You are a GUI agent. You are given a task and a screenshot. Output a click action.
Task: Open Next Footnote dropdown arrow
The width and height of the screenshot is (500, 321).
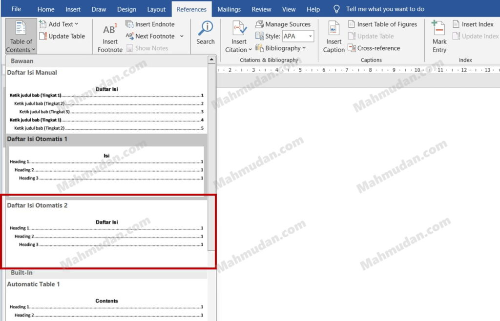coord(182,36)
